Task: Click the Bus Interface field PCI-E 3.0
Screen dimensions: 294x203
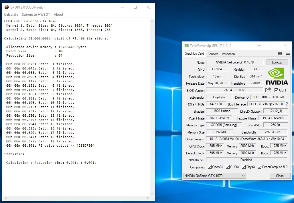Action: pos(266,104)
